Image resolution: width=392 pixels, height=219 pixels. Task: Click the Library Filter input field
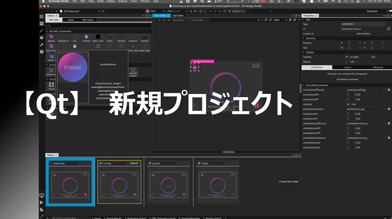(x=99, y=26)
